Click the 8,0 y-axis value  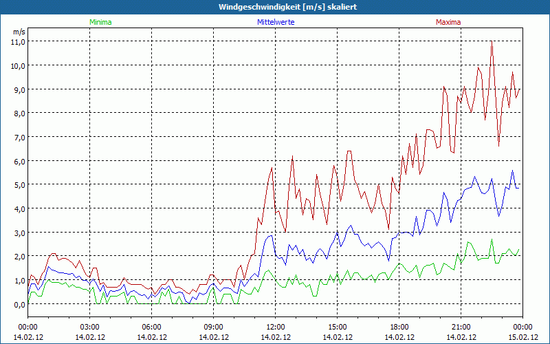point(20,114)
